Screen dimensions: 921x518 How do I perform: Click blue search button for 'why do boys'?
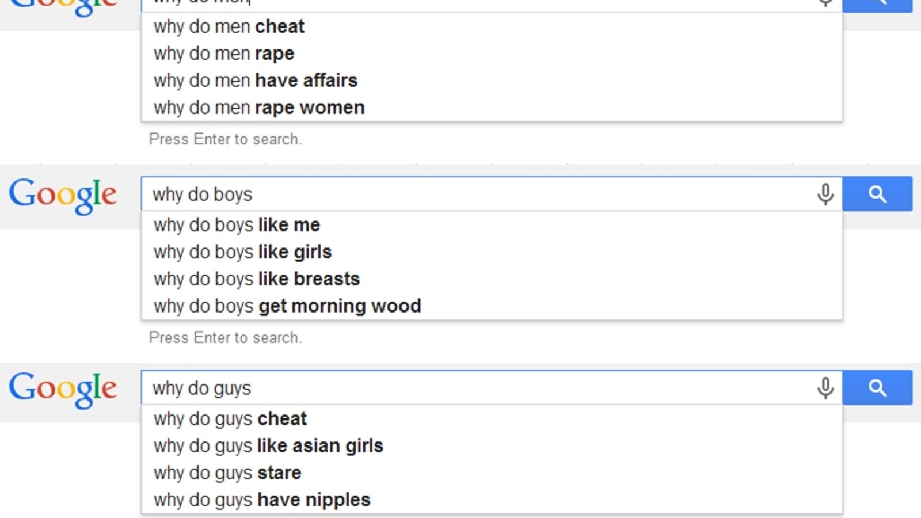click(877, 194)
